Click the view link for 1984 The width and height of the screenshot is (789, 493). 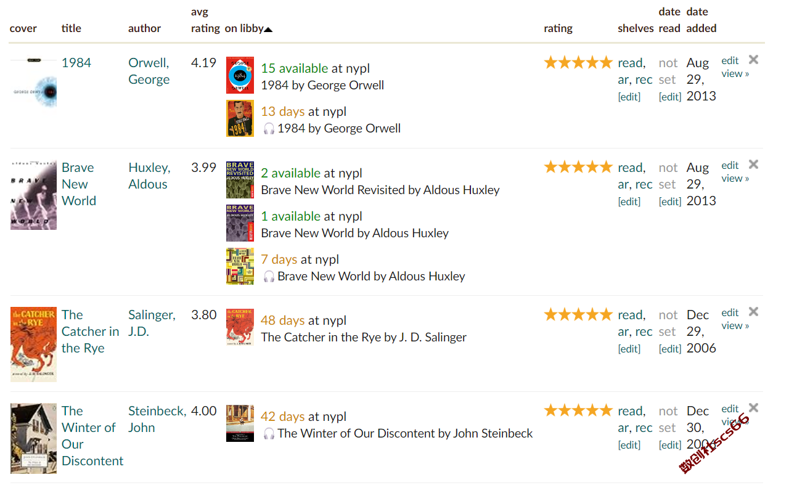[x=735, y=73]
